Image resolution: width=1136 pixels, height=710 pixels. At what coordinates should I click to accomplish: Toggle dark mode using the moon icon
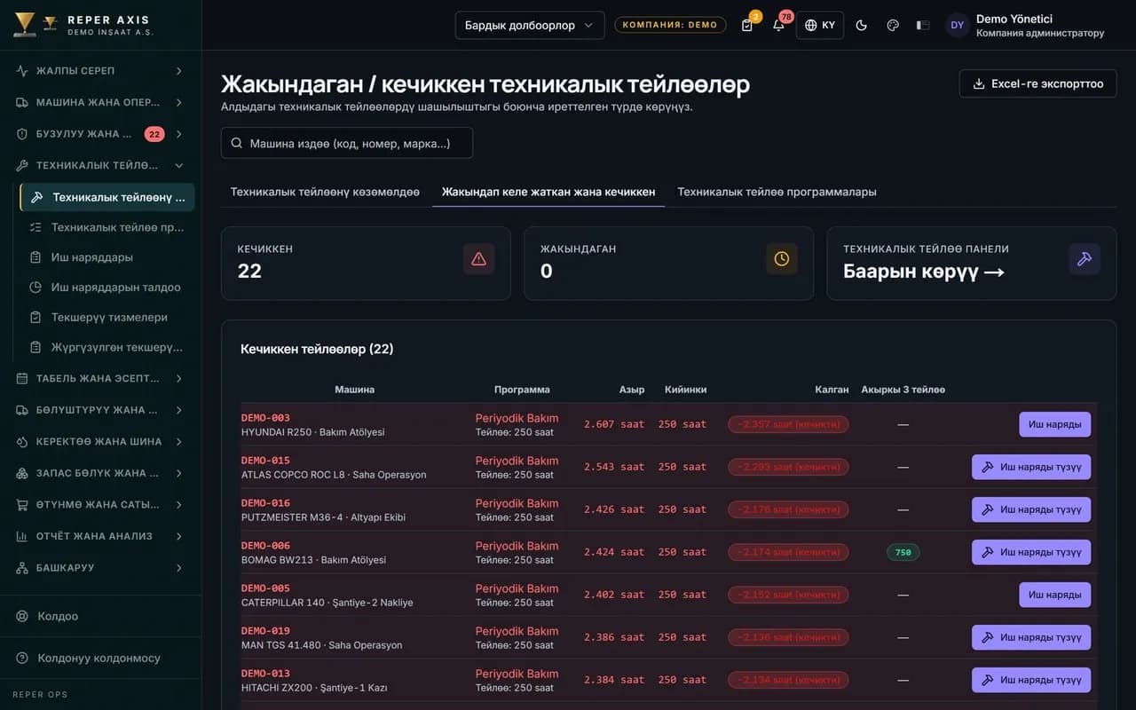click(x=861, y=25)
